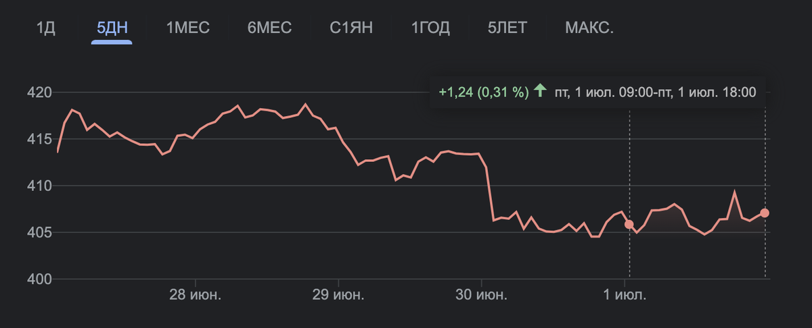This screenshot has height=328, width=812.
Task: Open the 5ЛЕТ range tab
Action: pos(507,28)
